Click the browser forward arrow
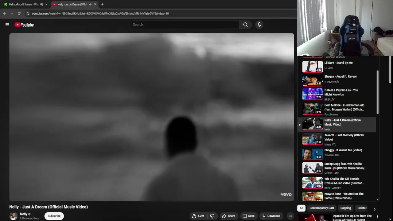 point(12,14)
